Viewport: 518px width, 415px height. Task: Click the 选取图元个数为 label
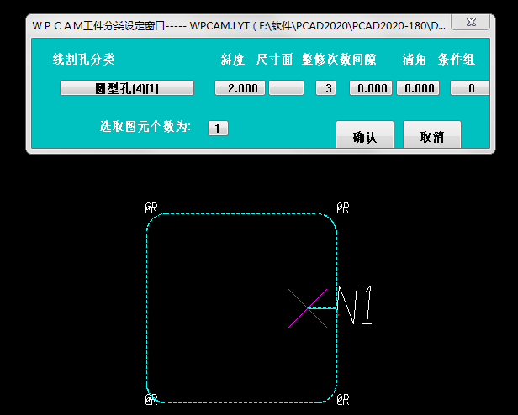(145, 127)
